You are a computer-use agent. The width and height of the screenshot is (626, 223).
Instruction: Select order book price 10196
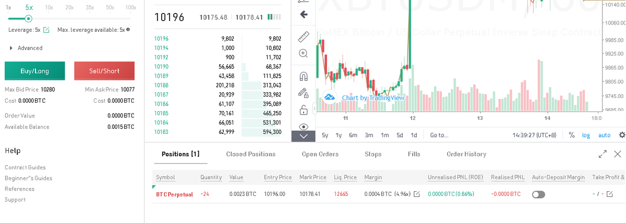coord(161,39)
